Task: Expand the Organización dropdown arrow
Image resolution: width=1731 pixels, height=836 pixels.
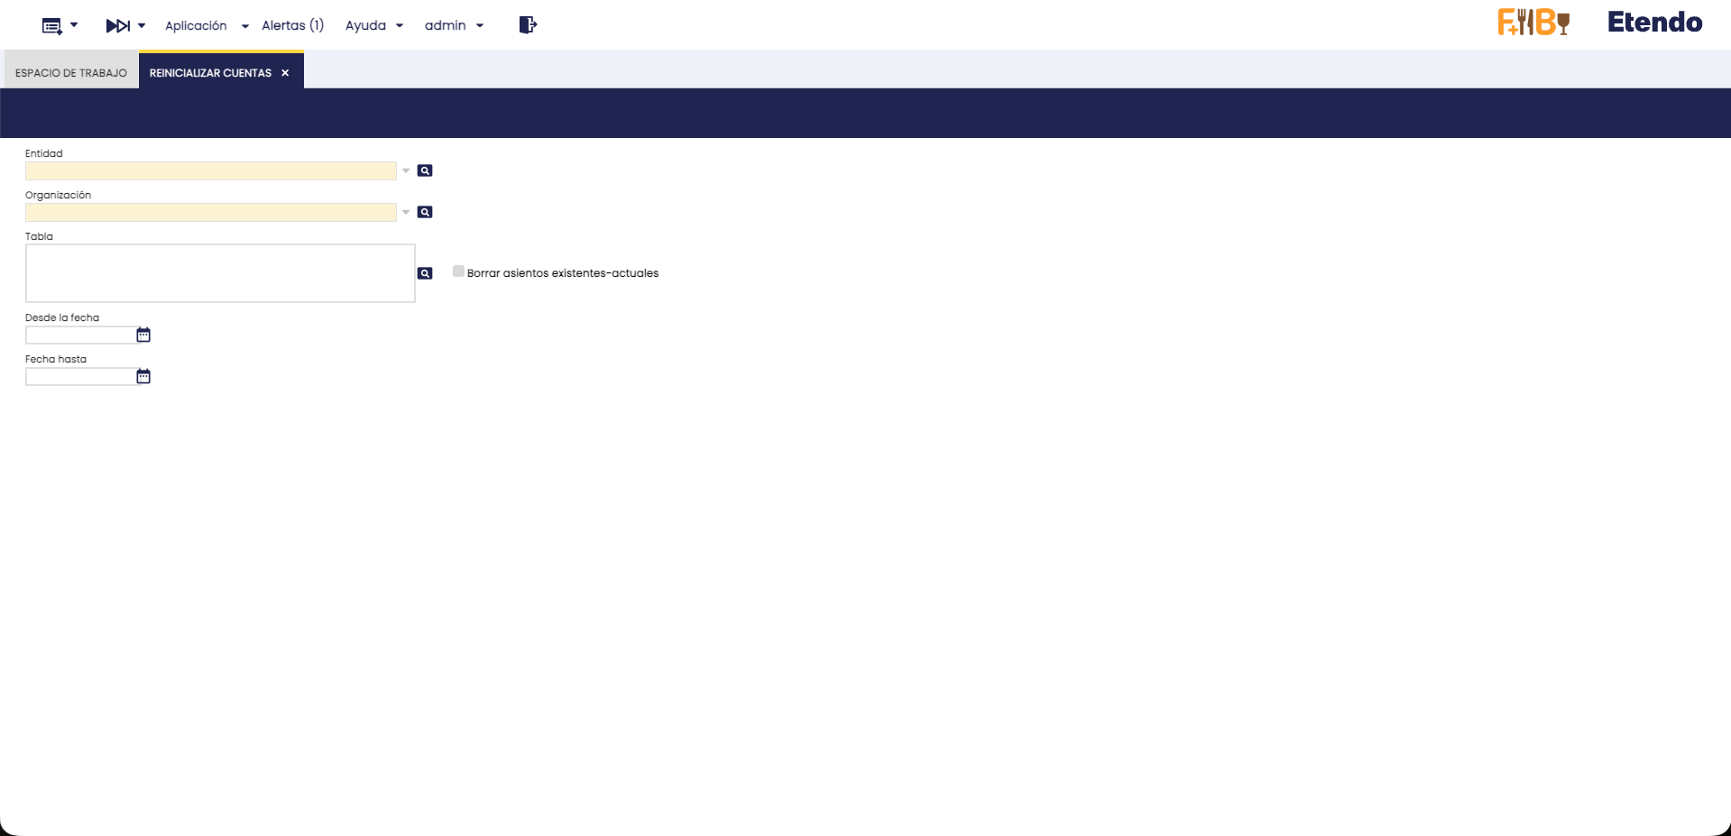Action: click(x=406, y=212)
